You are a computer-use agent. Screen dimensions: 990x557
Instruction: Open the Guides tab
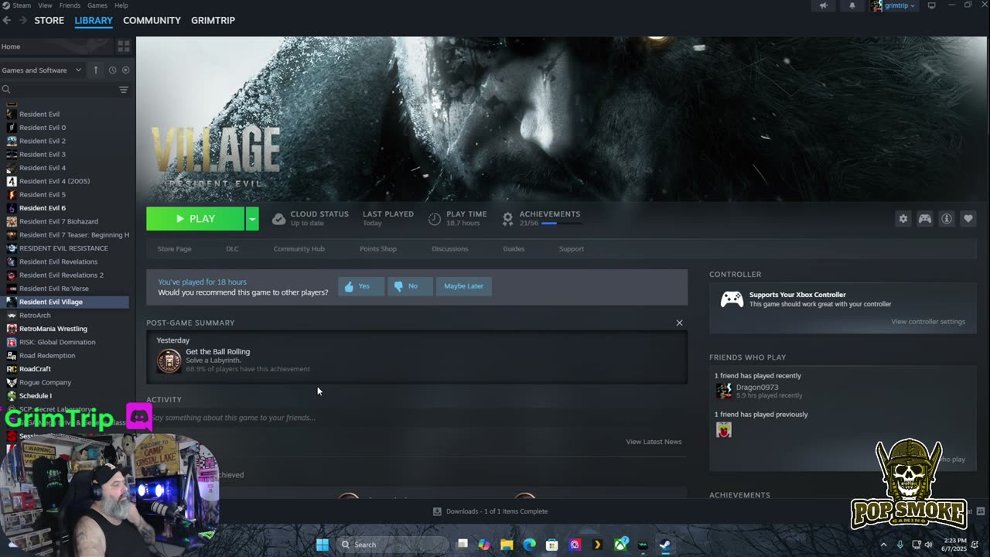[x=514, y=249]
